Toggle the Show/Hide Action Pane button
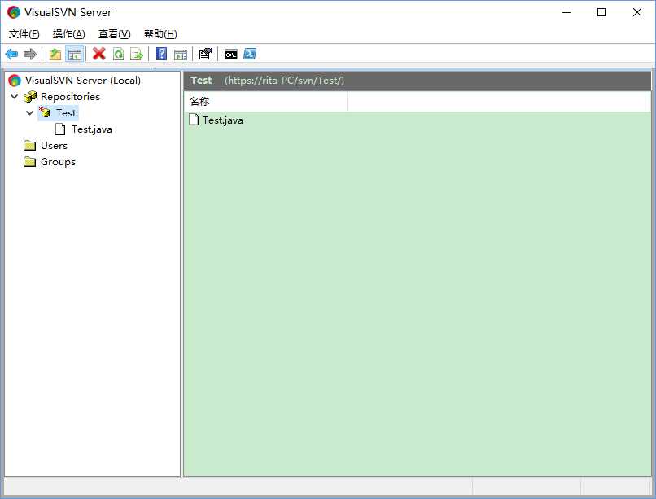Screen dimensions: 656x499 (181, 54)
